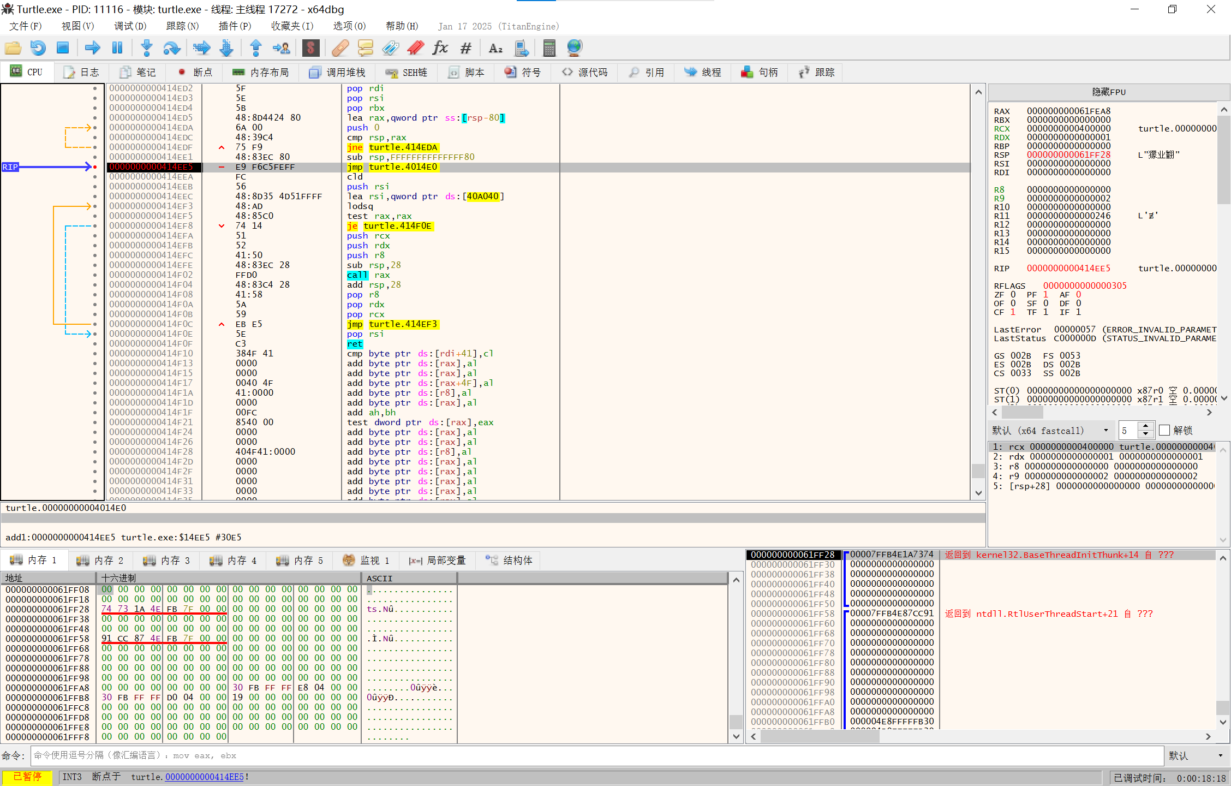The height and width of the screenshot is (786, 1231).
Task: Click the registers panel horizontal scrollbar thumb
Action: [x=1022, y=413]
